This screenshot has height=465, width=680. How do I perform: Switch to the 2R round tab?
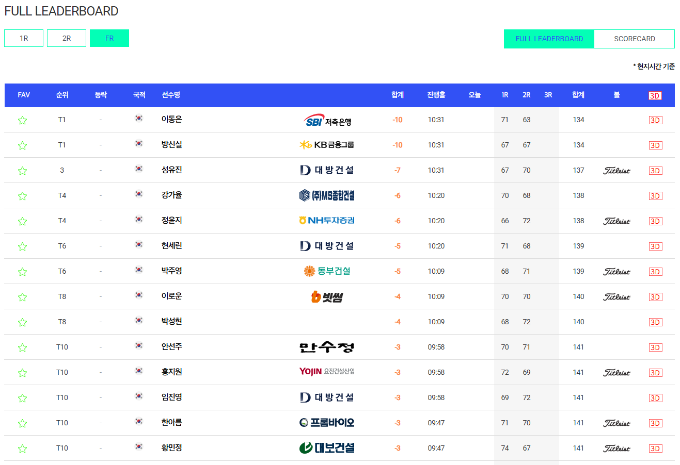[67, 38]
